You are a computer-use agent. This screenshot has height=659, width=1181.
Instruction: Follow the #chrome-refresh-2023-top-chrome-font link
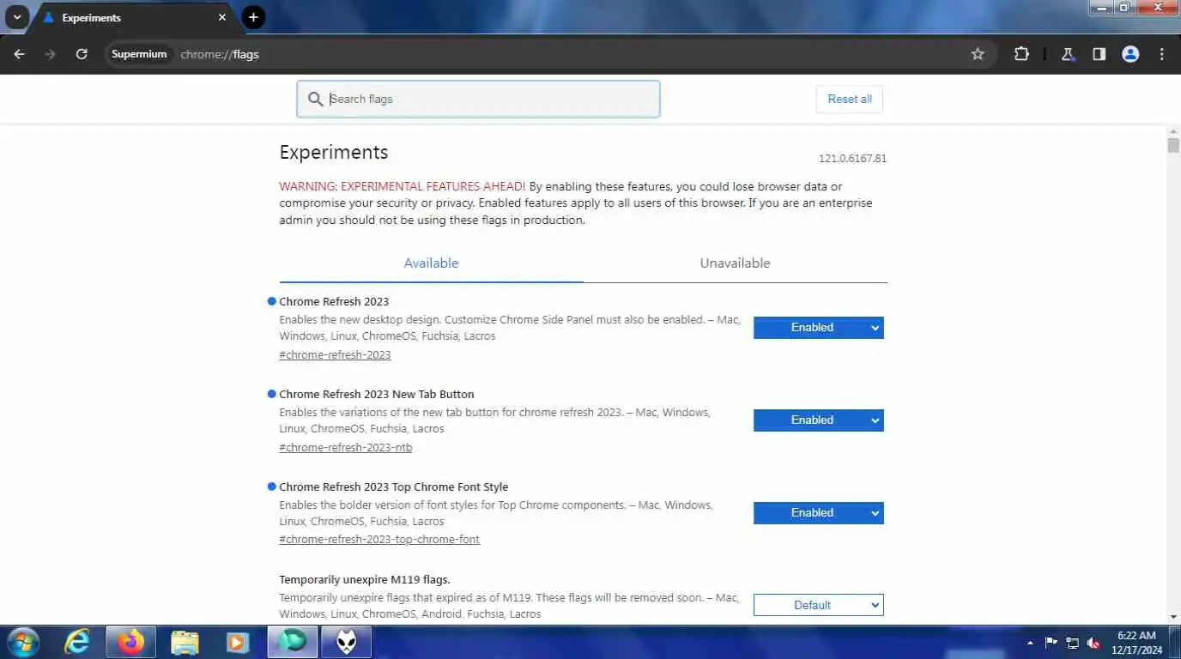[379, 540]
